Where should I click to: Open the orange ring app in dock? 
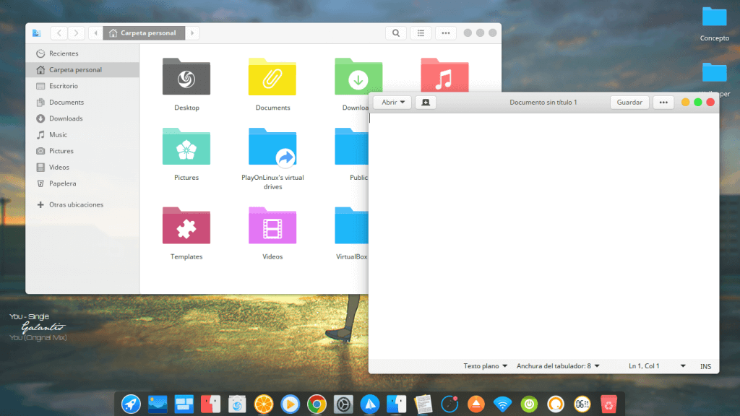pos(556,404)
